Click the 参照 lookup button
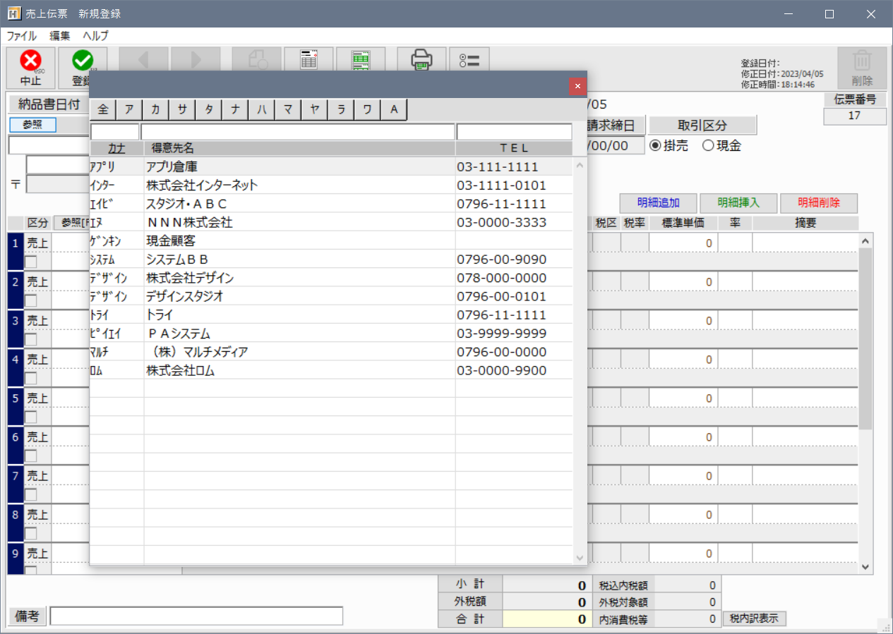This screenshot has width=893, height=634. 32,125
